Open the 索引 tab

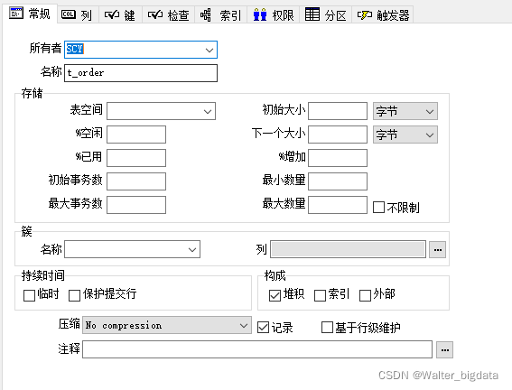click(x=221, y=15)
